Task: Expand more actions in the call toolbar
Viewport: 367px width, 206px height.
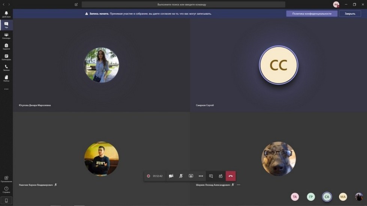Action: pyautogui.click(x=201, y=176)
